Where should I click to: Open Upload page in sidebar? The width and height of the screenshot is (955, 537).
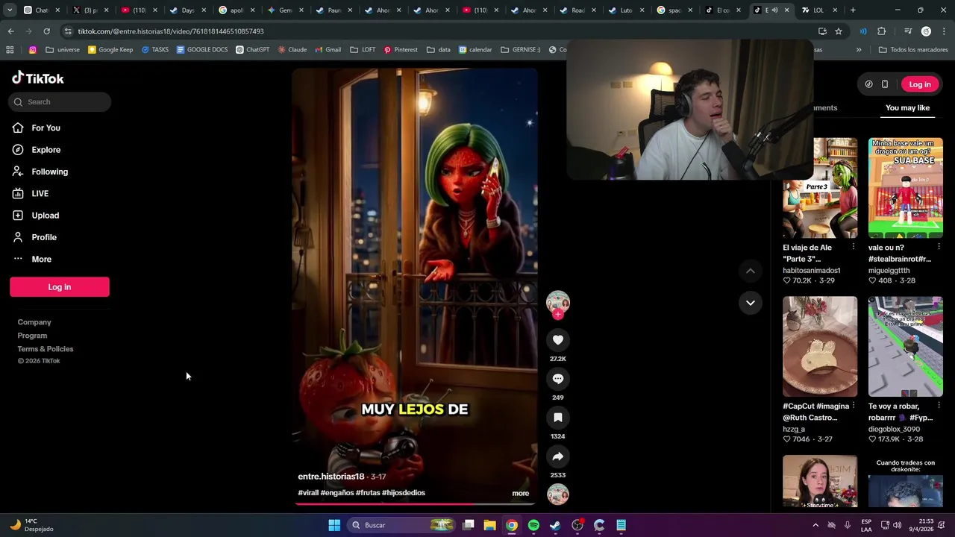click(x=45, y=216)
